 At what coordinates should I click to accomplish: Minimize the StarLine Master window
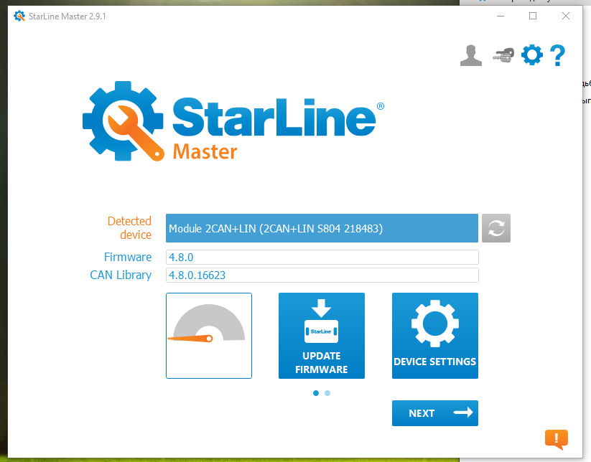tap(501, 16)
